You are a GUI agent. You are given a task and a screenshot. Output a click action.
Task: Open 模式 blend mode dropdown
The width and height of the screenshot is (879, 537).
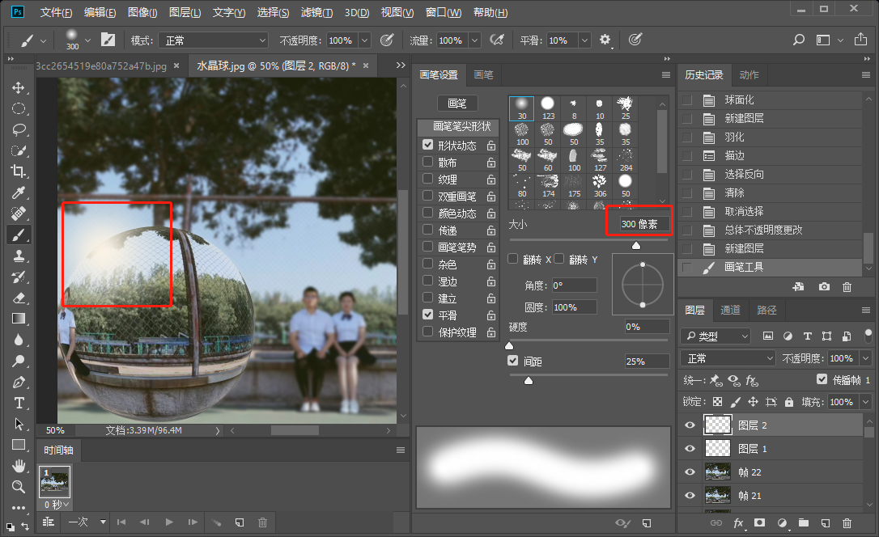[213, 40]
